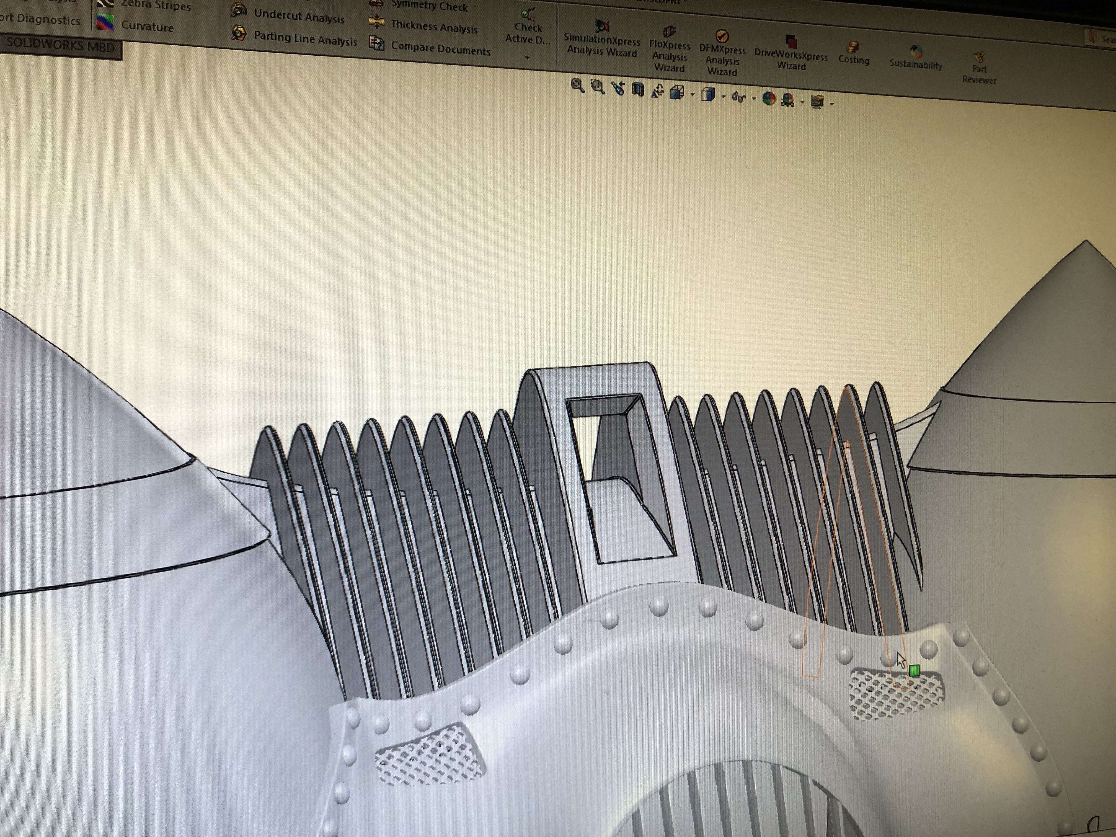Expand Apply Scene dropdown arrow
Screen dimensions: 1116x837
802,102
